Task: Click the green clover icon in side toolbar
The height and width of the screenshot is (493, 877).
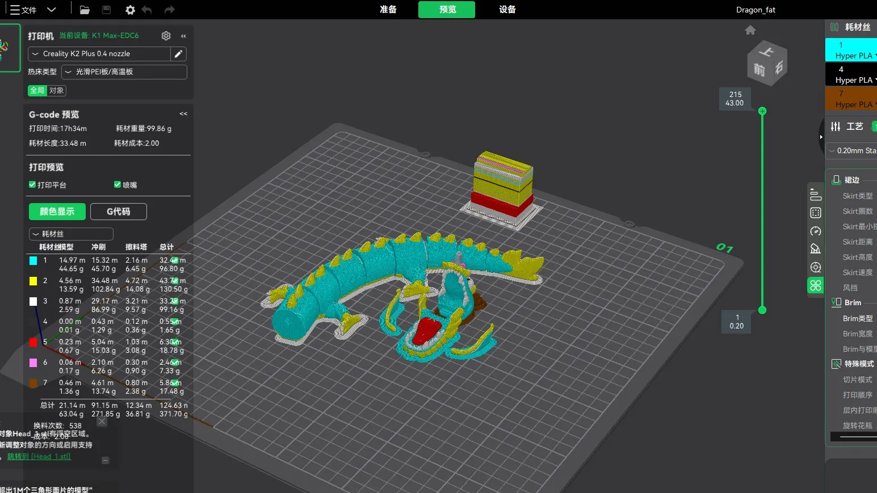Action: point(815,286)
